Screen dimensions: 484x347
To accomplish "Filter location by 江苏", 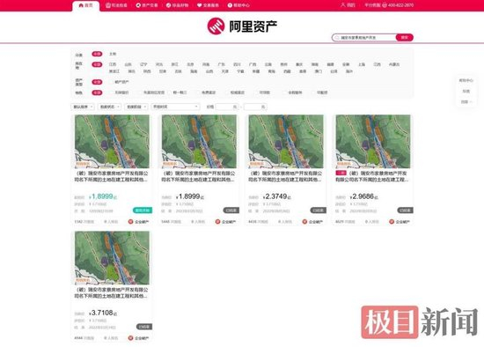I will [x=113, y=64].
